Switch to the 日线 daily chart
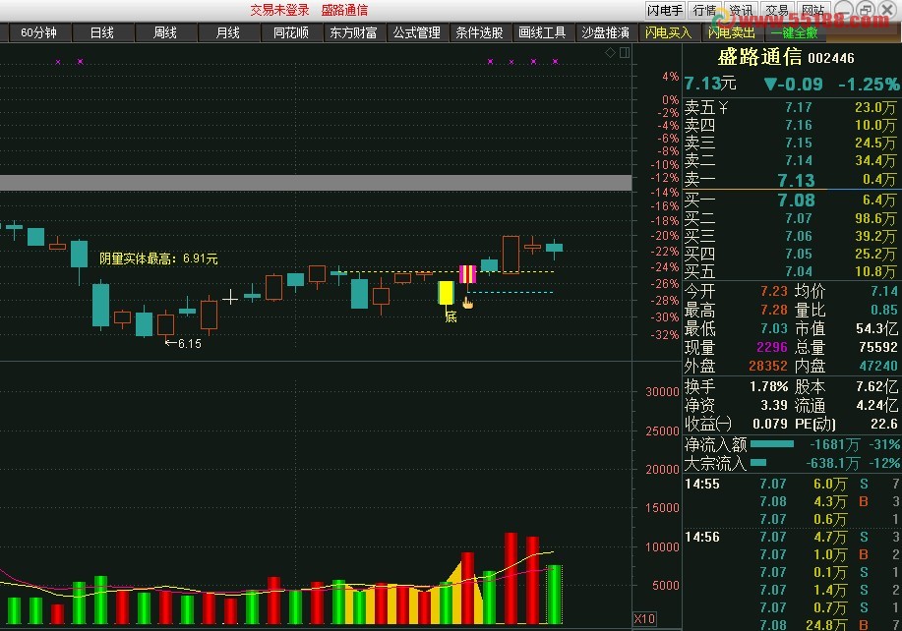 pos(102,32)
